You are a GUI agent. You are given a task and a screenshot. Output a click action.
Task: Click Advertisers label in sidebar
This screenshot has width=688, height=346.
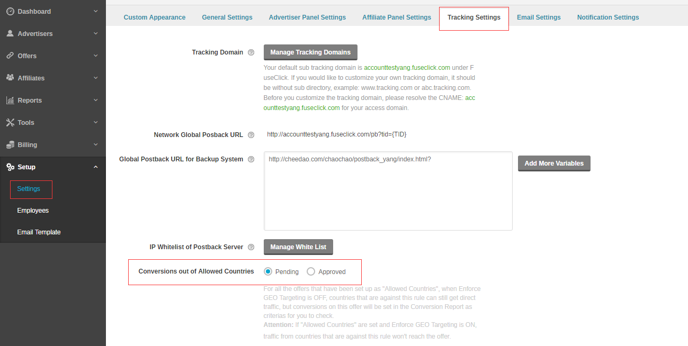click(x=35, y=33)
